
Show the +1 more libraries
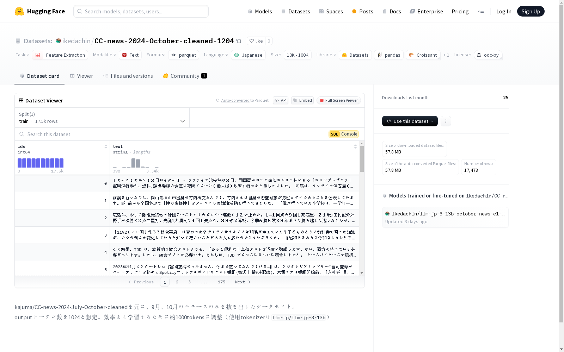point(446,55)
